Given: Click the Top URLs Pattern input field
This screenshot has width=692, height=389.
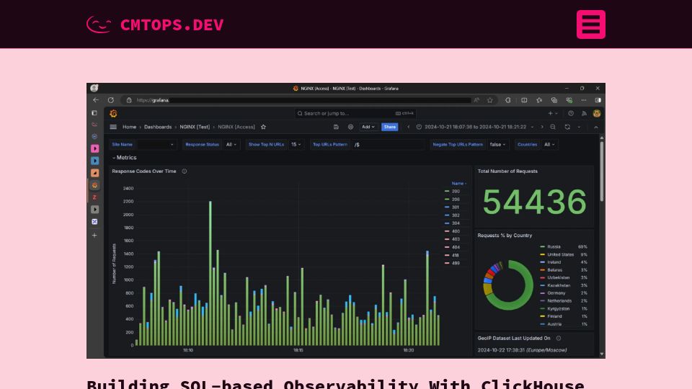Looking at the screenshot, I should pos(389,144).
